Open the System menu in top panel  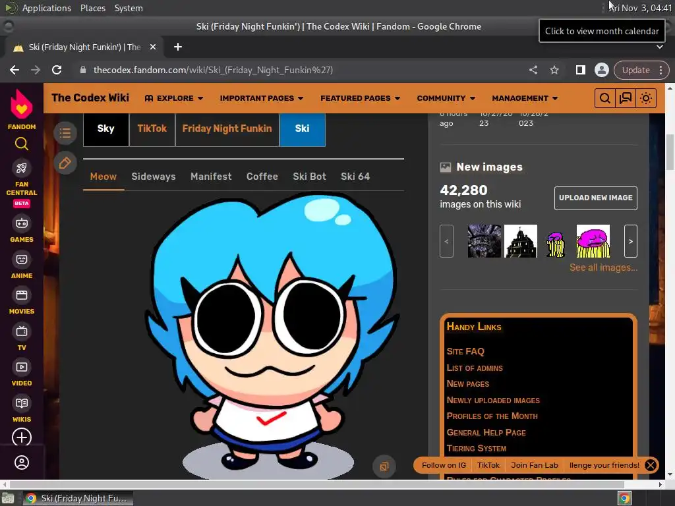[x=129, y=8]
